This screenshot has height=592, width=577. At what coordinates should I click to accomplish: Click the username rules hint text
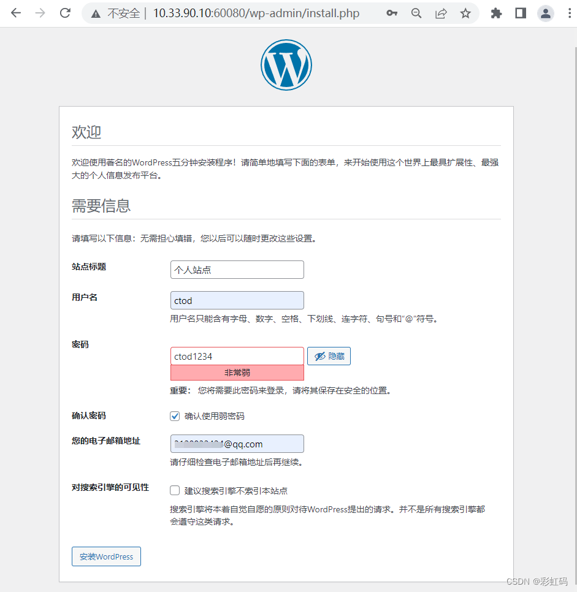pos(304,319)
